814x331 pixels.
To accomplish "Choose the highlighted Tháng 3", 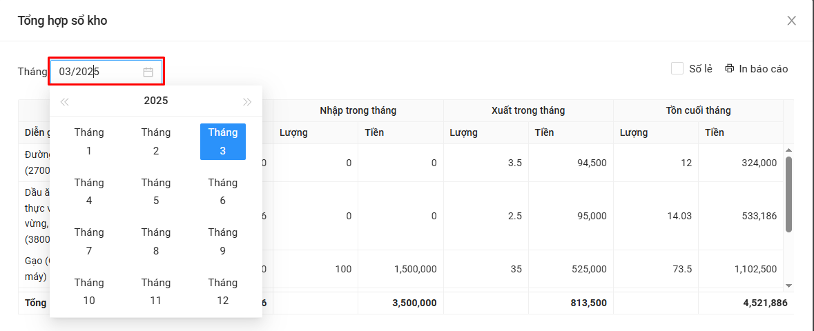I will click(222, 141).
